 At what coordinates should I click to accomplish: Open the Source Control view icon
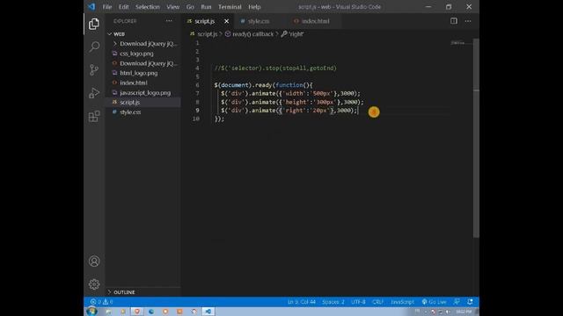click(x=94, y=69)
